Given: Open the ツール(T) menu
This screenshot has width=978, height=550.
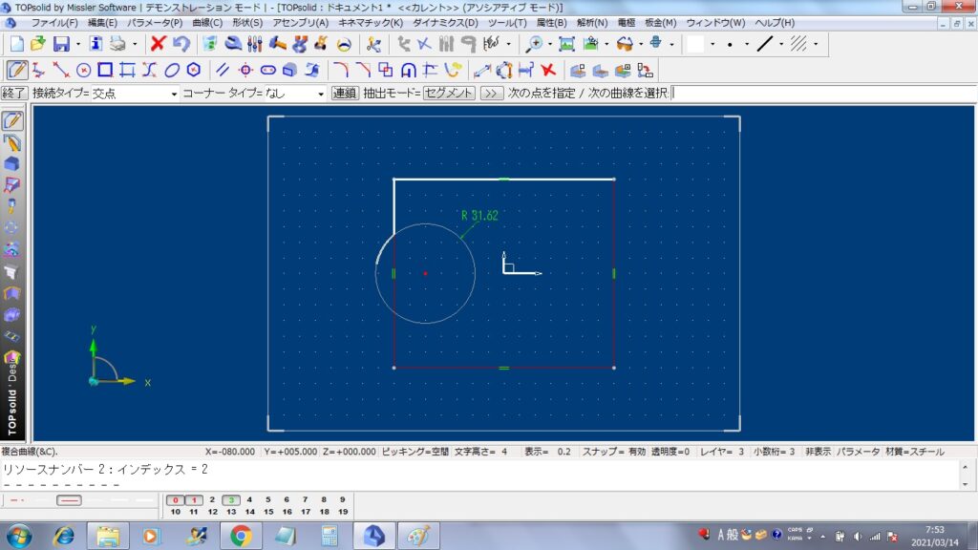Looking at the screenshot, I should click(x=506, y=23).
